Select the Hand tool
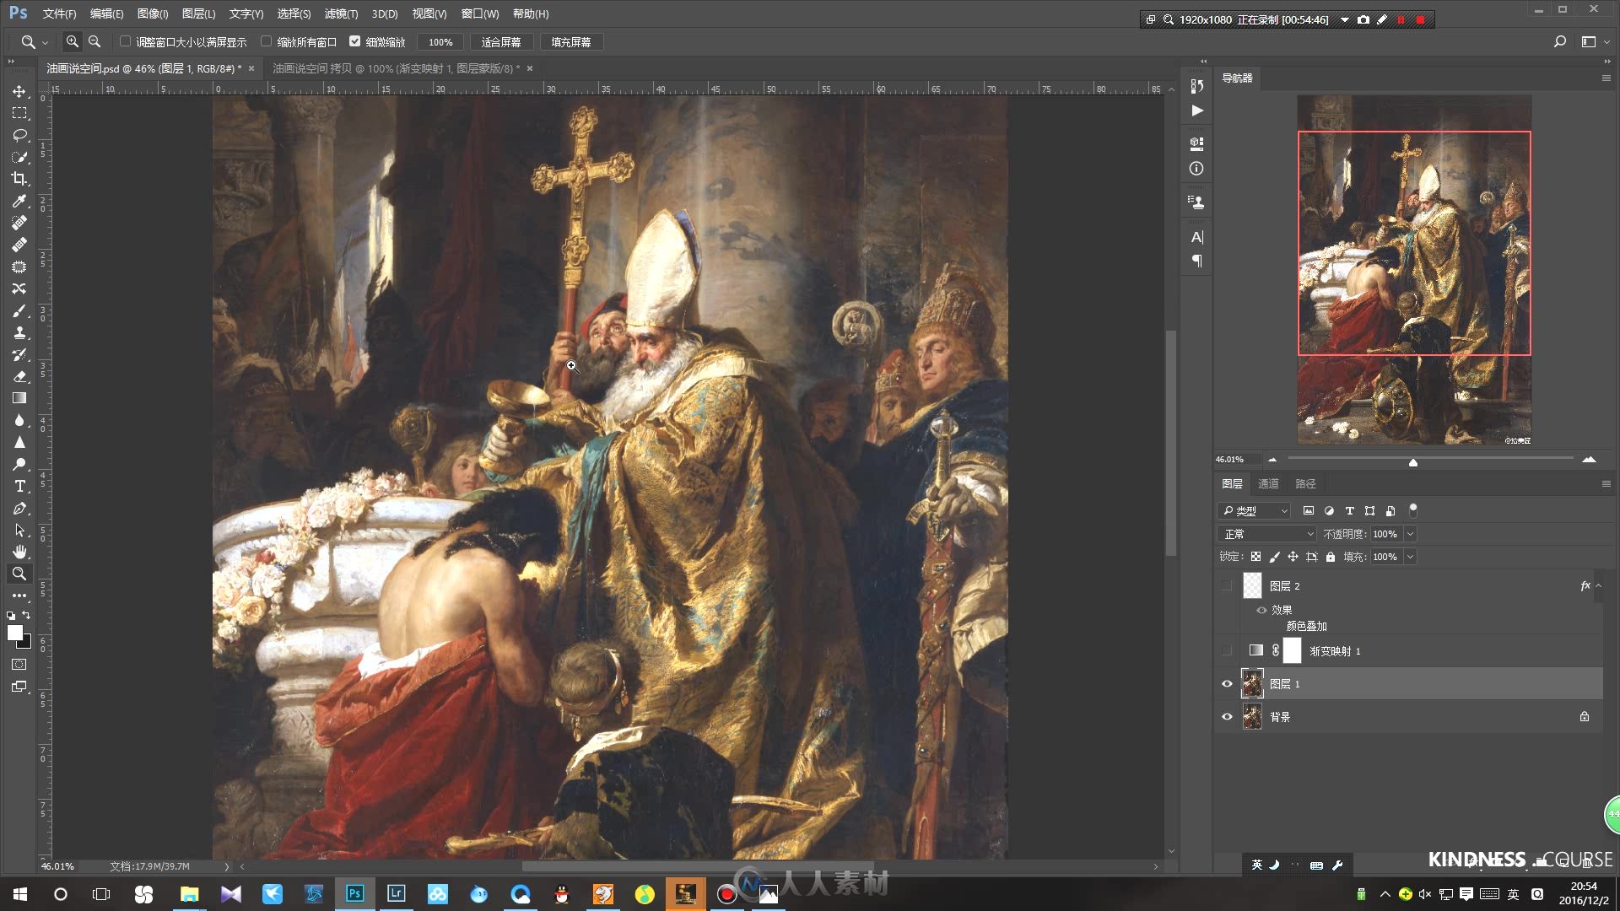The width and height of the screenshot is (1620, 911). click(x=19, y=552)
